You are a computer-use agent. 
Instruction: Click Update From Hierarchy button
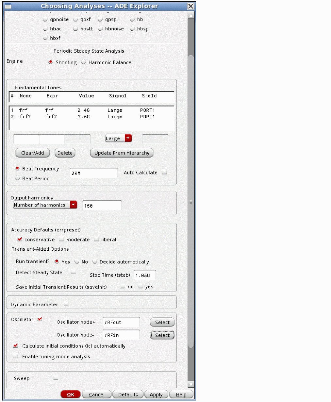pos(122,153)
